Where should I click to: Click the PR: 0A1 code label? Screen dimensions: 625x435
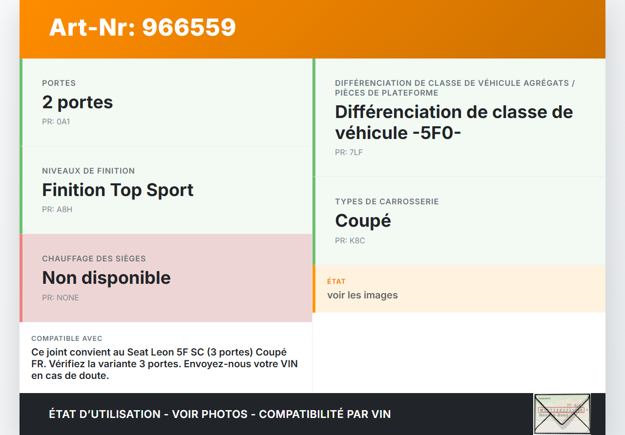(x=56, y=122)
